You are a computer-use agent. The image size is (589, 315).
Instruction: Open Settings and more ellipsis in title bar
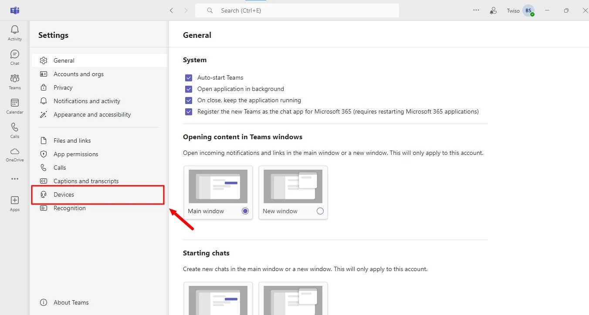pos(476,10)
